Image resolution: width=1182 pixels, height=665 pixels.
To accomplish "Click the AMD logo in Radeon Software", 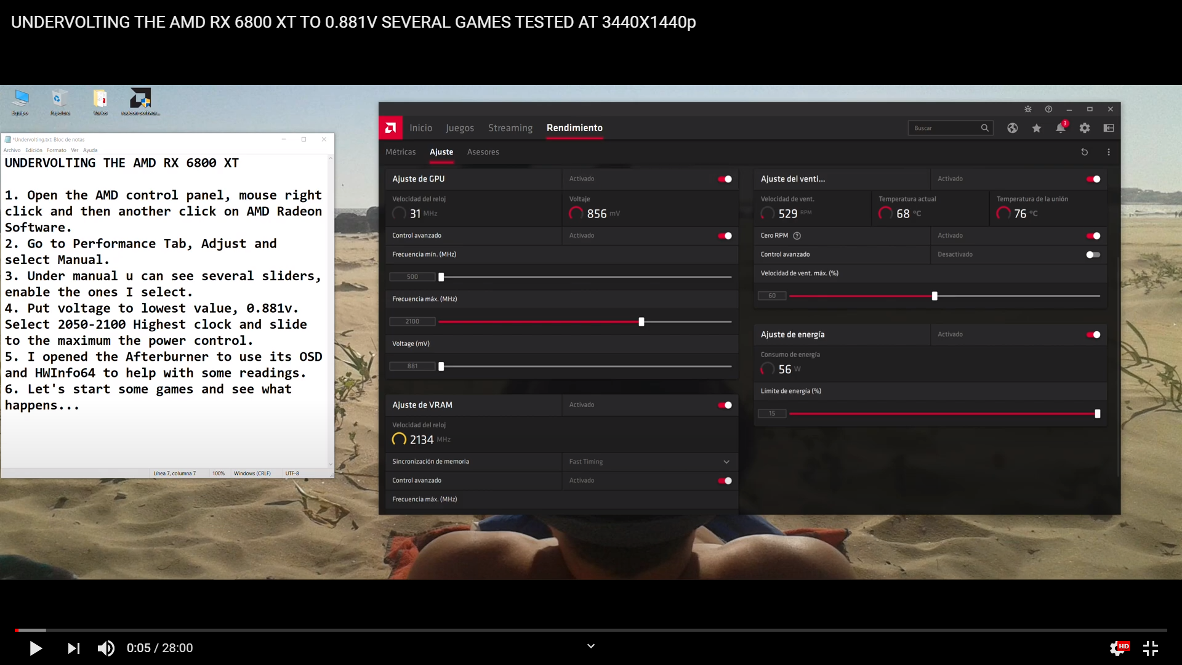I will [390, 128].
